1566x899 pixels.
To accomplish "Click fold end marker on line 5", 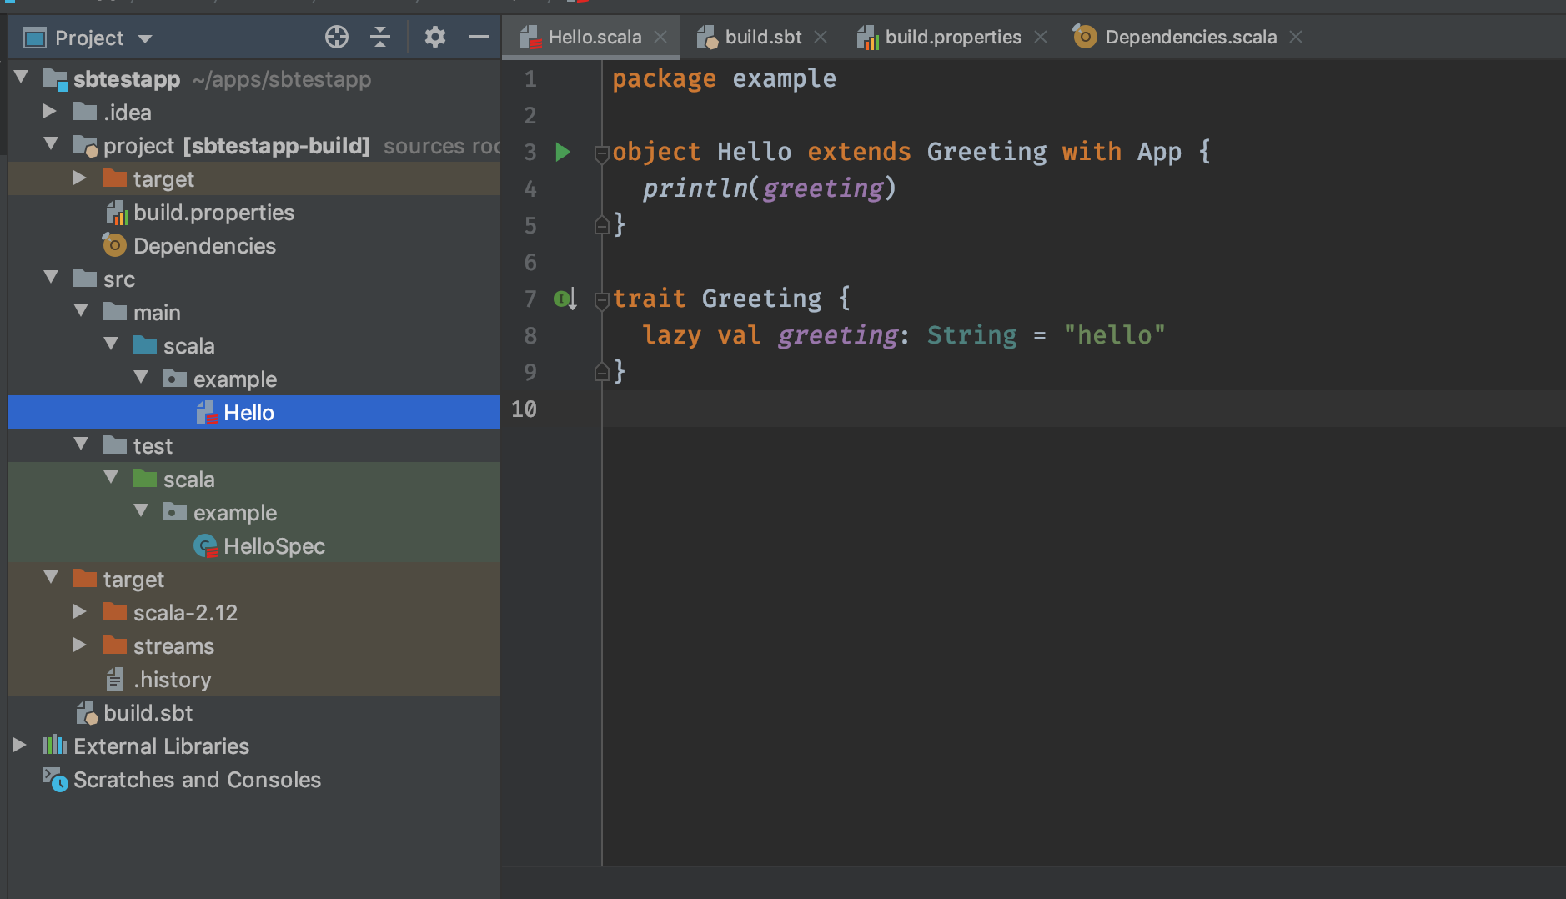I will [x=602, y=224].
